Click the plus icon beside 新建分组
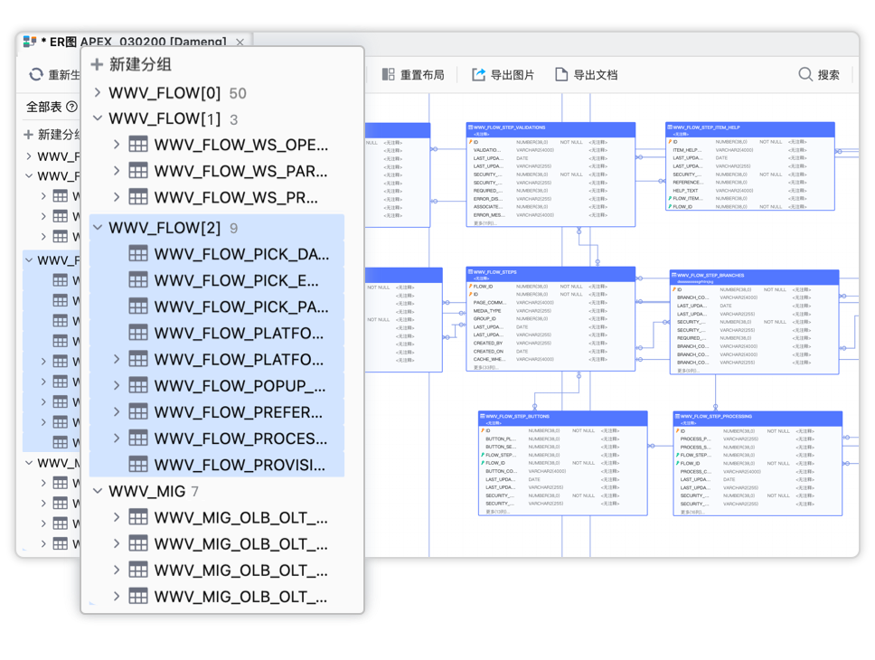875x660 pixels. [x=97, y=64]
